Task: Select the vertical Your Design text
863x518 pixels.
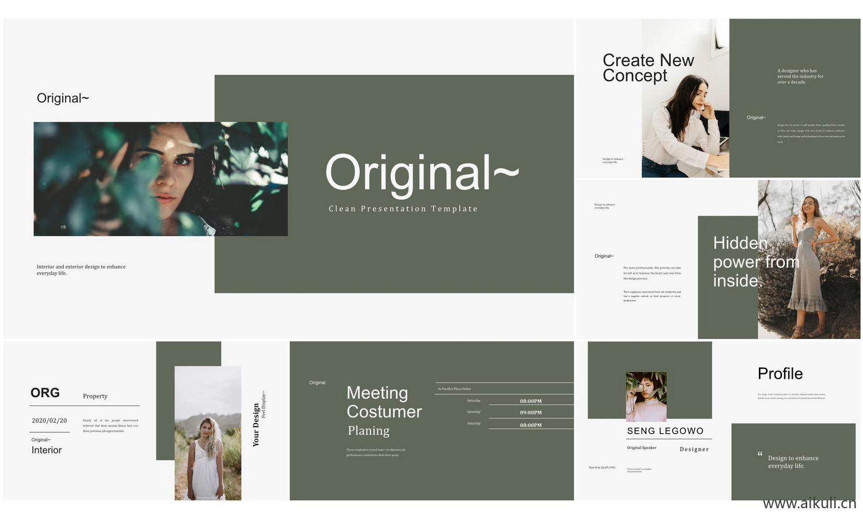Action: pyautogui.click(x=256, y=425)
